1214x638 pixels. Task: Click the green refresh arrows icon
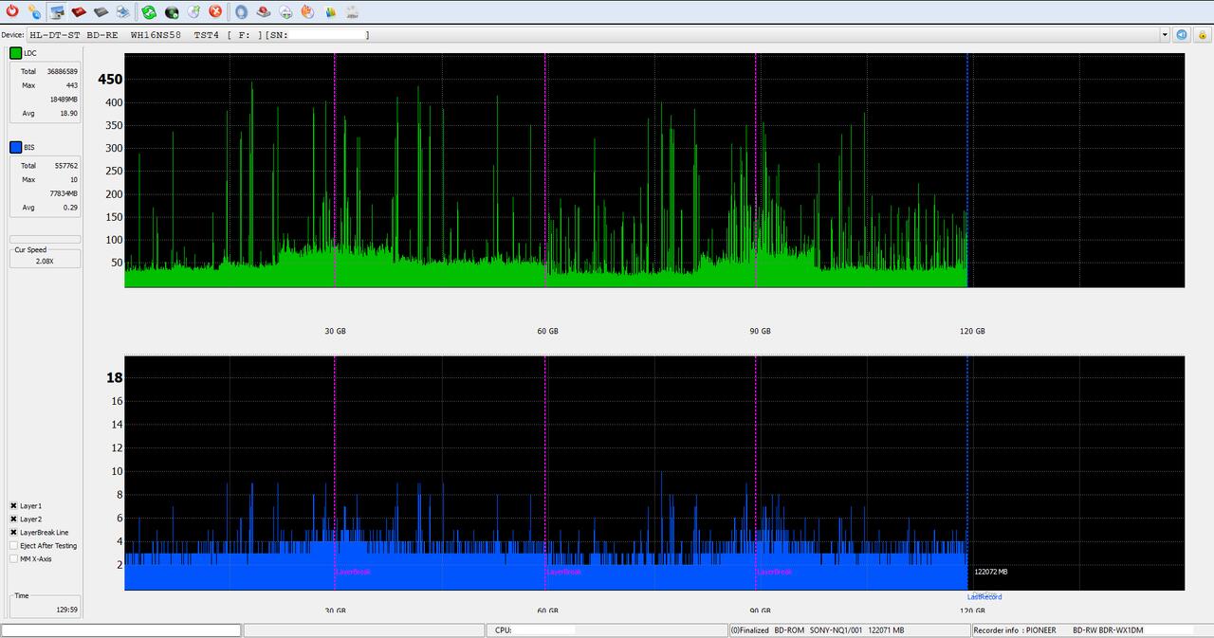click(149, 11)
